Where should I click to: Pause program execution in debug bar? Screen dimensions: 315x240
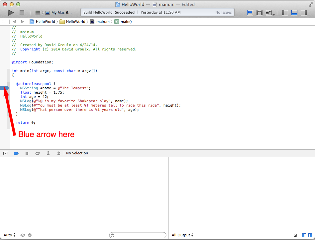27,153
